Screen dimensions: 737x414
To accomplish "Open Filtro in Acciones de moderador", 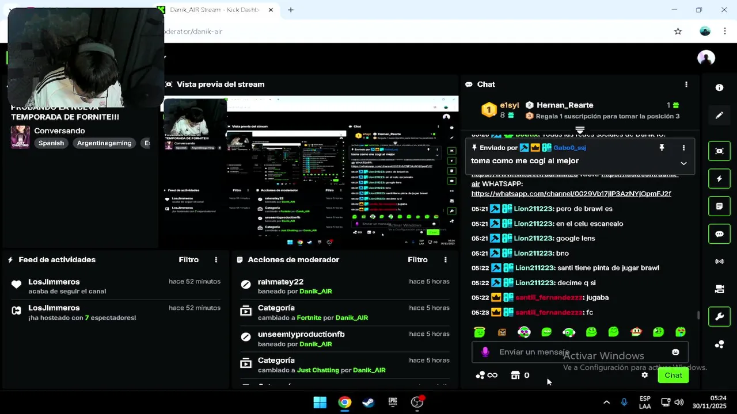I will (x=417, y=260).
